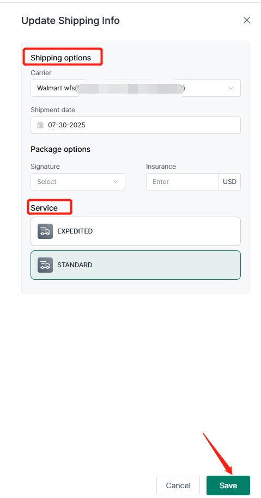Click the Shipping options heading
261x498 pixels.
point(60,58)
